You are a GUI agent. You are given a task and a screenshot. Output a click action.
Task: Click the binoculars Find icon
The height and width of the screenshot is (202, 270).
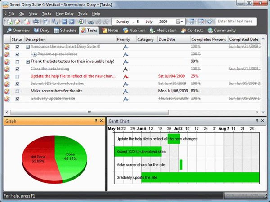point(91,22)
